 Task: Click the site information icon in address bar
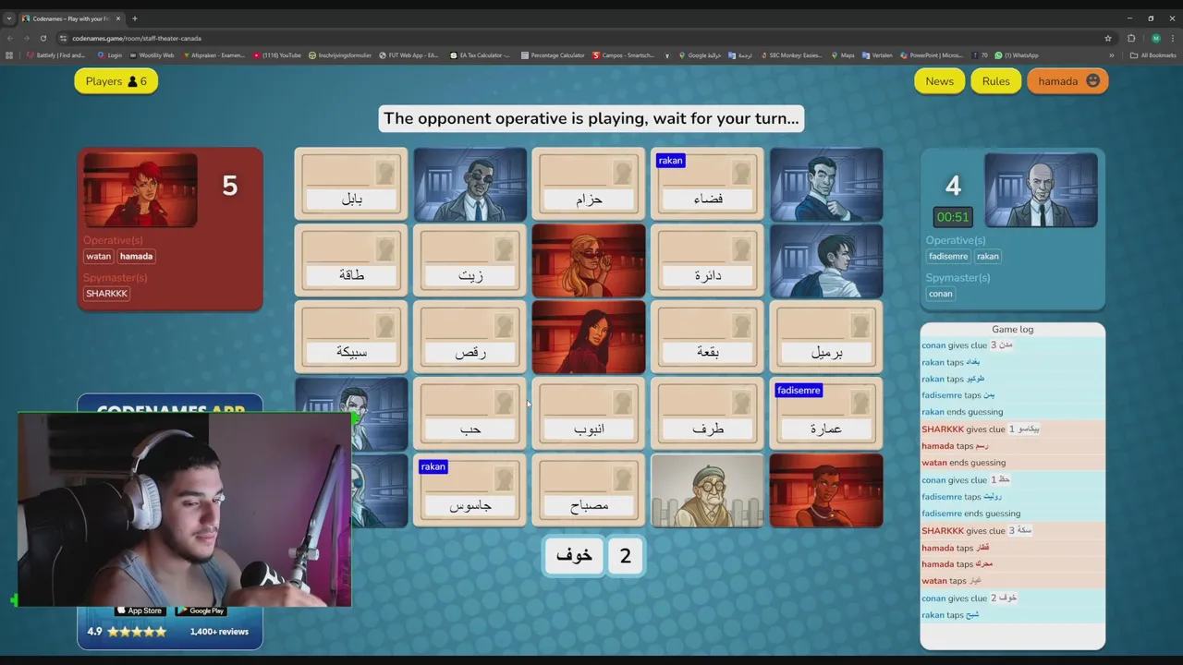tap(63, 38)
